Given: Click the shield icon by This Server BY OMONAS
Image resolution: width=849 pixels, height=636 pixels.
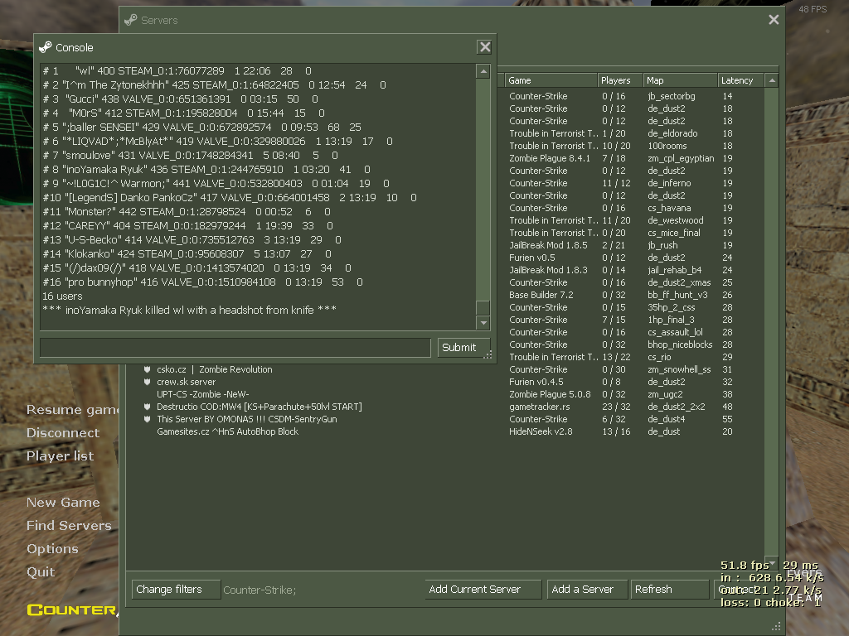Looking at the screenshot, I should point(147,419).
